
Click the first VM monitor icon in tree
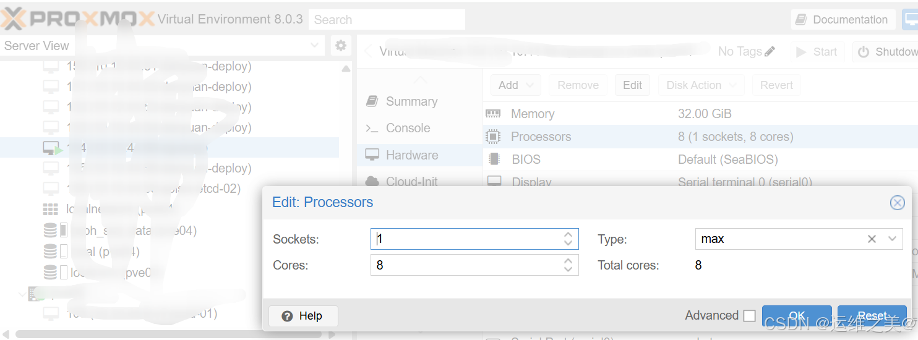[x=51, y=67]
